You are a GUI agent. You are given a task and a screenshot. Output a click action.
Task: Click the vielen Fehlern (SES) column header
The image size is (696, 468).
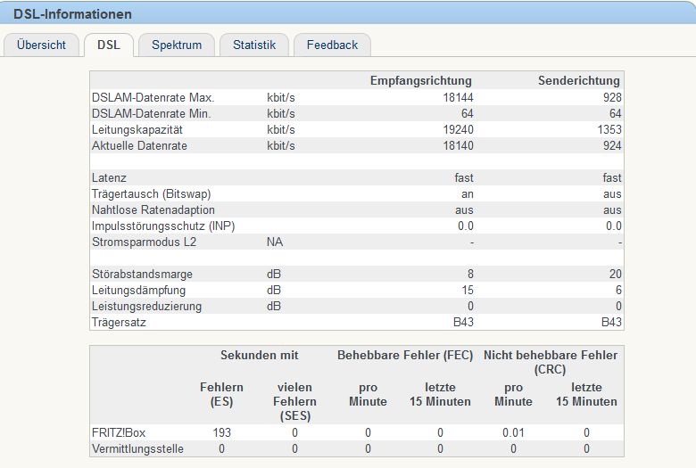coord(294,401)
